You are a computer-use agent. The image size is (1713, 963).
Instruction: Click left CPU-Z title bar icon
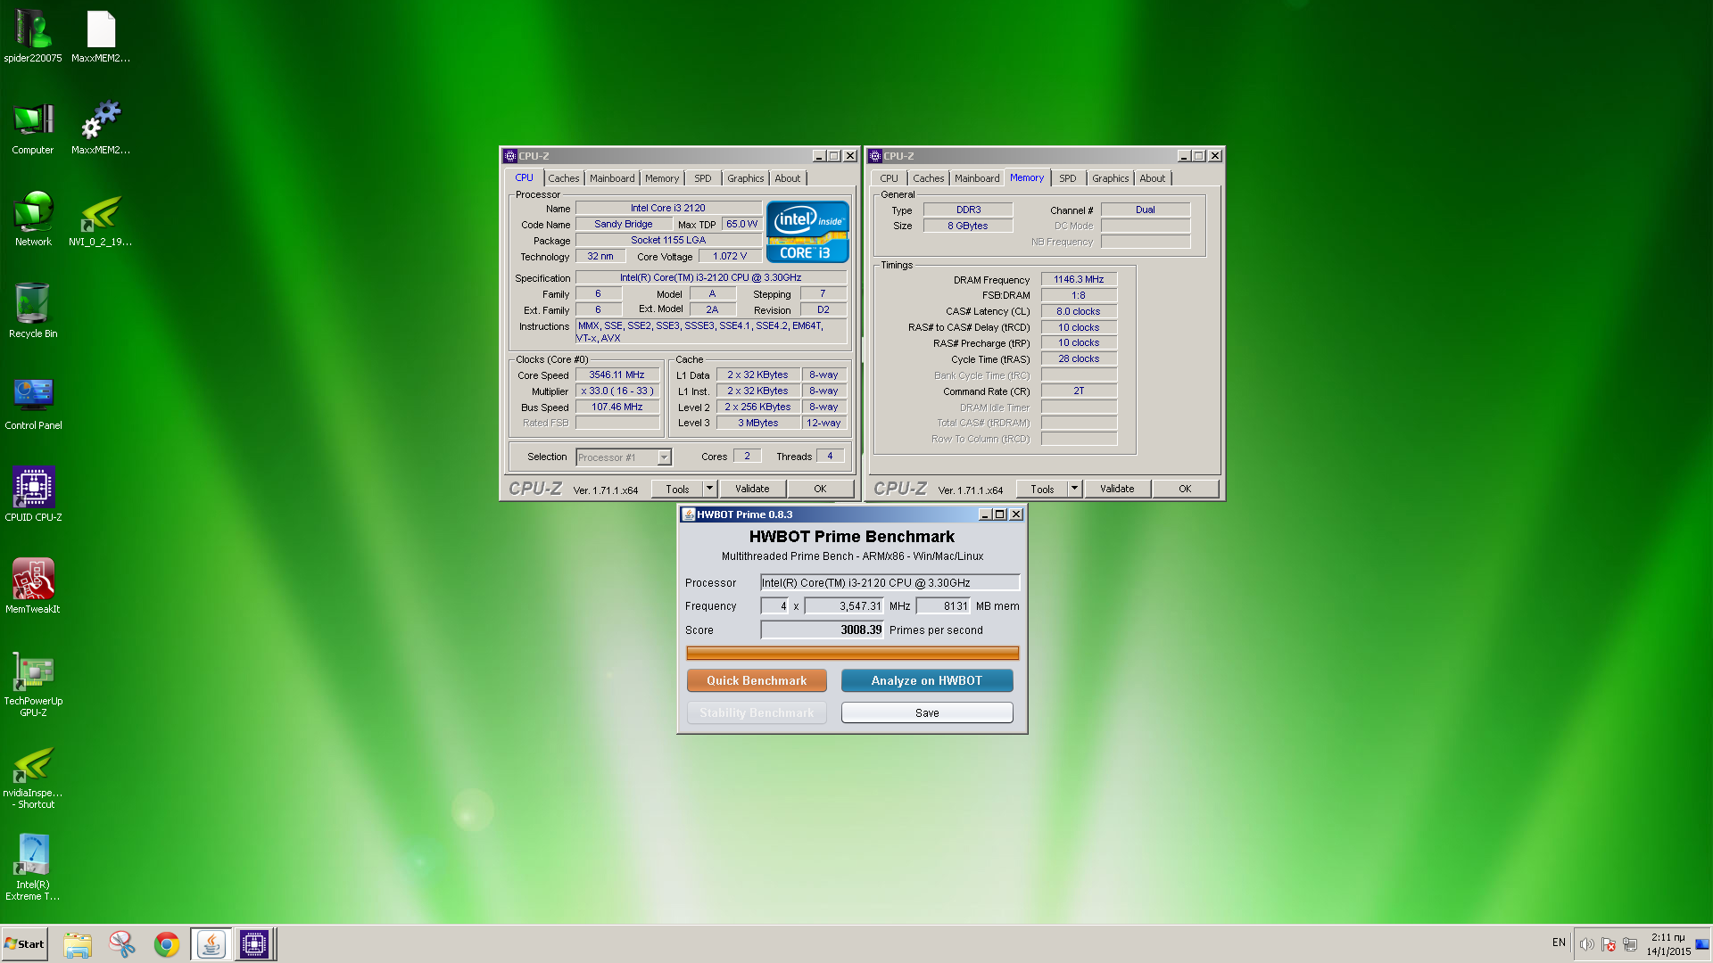click(x=510, y=156)
